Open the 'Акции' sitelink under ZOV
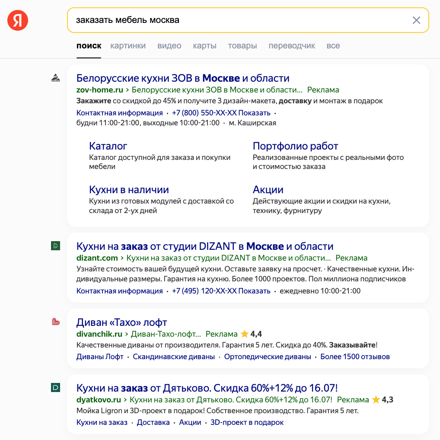Screen dimensions: 440x440 pyautogui.click(x=268, y=190)
